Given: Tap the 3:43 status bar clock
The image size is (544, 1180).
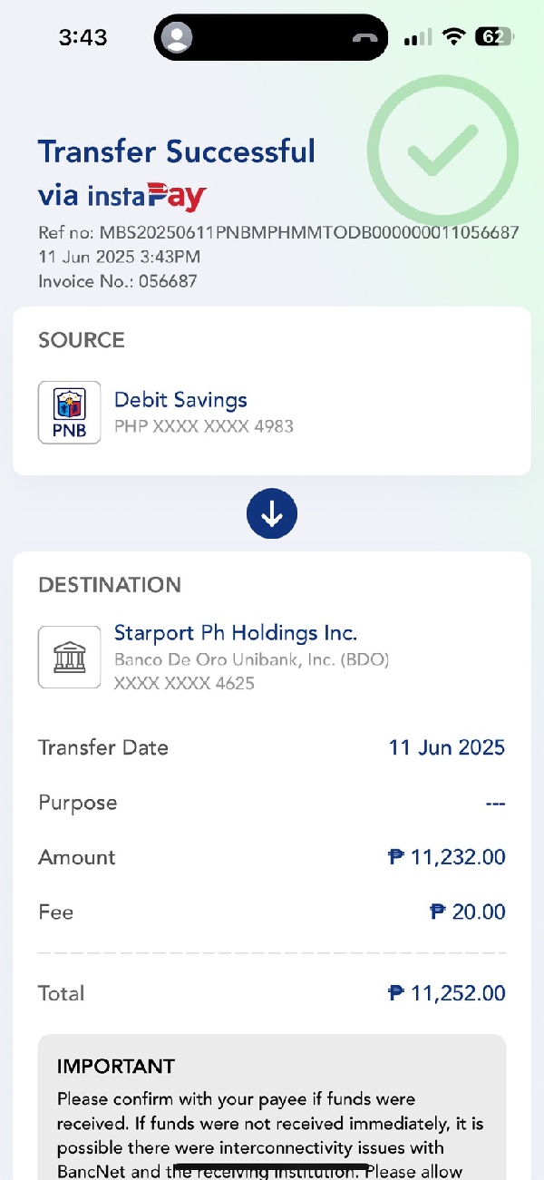Looking at the screenshot, I should (83, 37).
